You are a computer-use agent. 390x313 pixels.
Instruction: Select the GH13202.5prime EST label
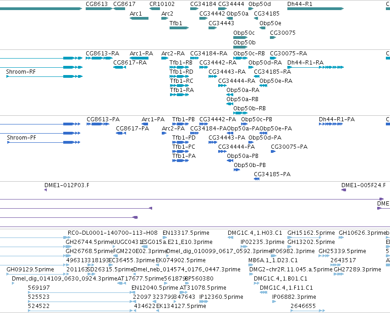[311, 242]
